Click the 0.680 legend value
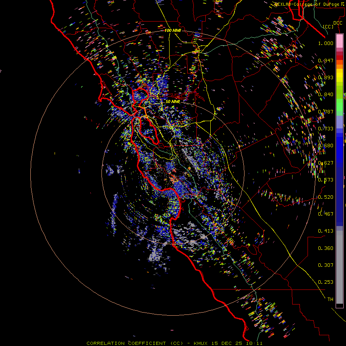 (x=326, y=146)
